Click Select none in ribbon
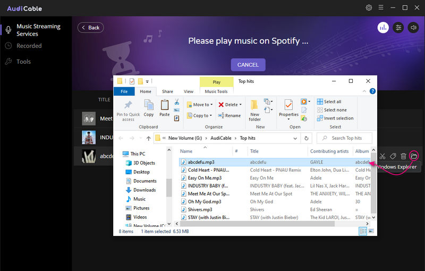The image size is (425, 271). pos(331,110)
